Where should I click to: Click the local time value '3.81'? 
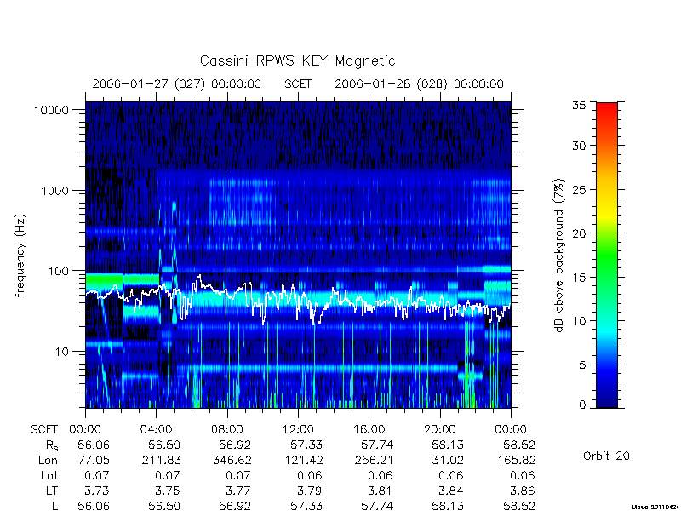tap(380, 491)
